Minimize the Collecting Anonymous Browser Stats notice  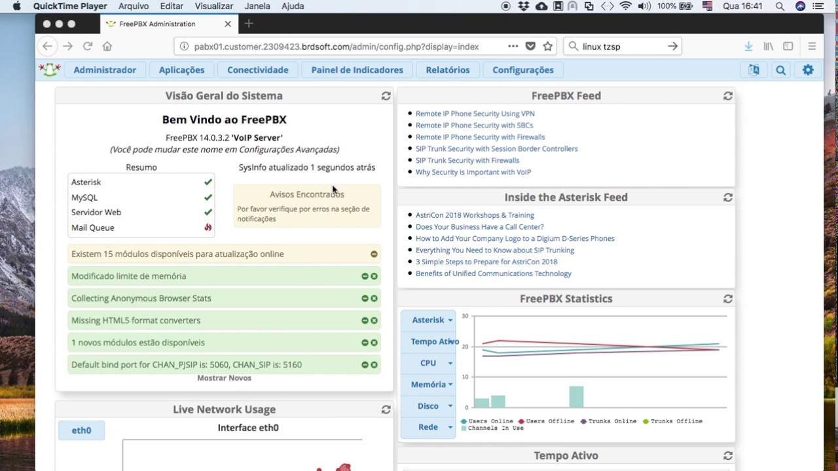coord(365,298)
